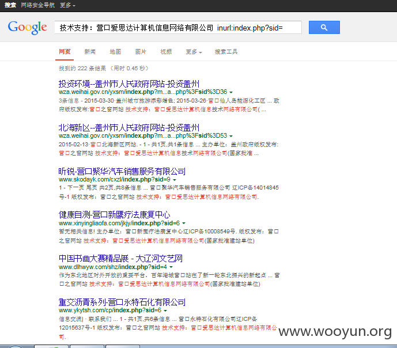Expand arrow next to sid%3D53 URL
Image resolution: width=397 pixels, height=348 pixels.
tap(231, 136)
